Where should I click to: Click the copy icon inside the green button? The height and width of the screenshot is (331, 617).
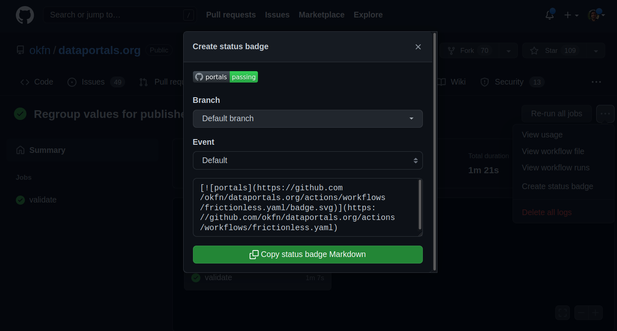(x=254, y=254)
